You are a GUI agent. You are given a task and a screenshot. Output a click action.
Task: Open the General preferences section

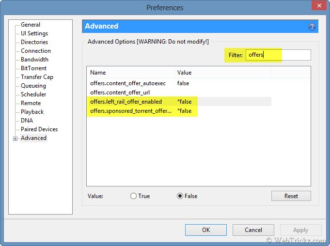click(31, 25)
